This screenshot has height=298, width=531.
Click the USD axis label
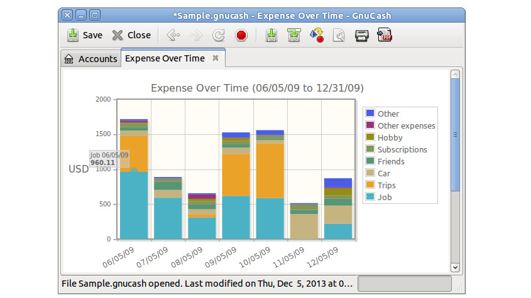pos(79,169)
